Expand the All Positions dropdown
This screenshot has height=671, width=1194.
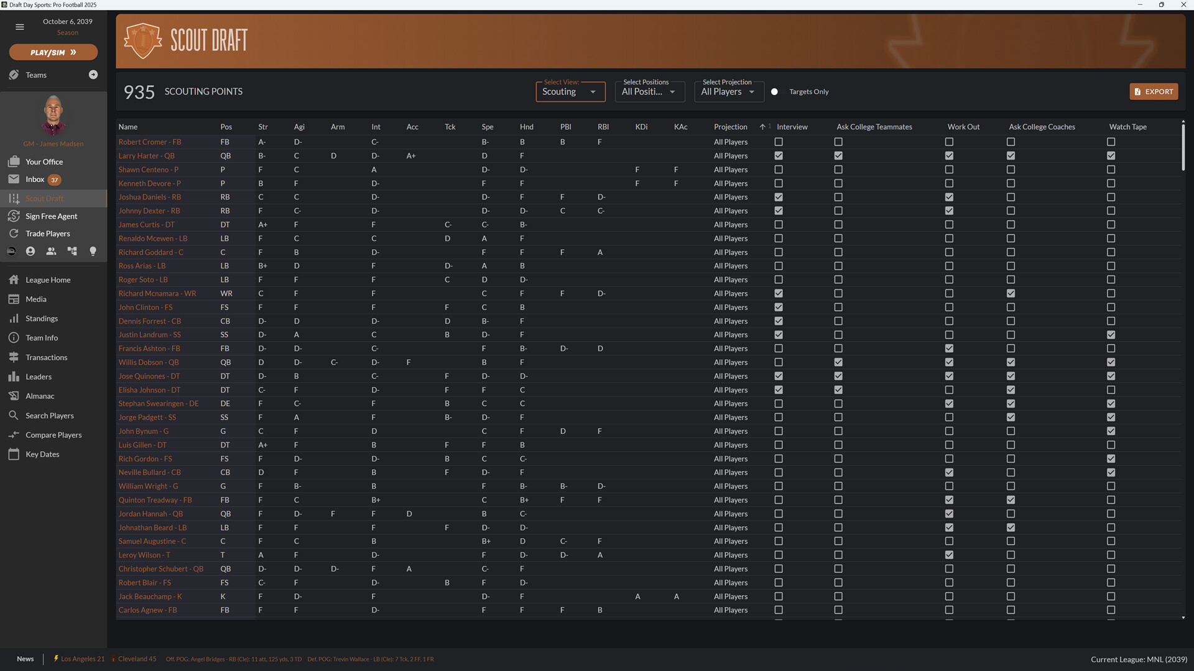click(x=649, y=91)
